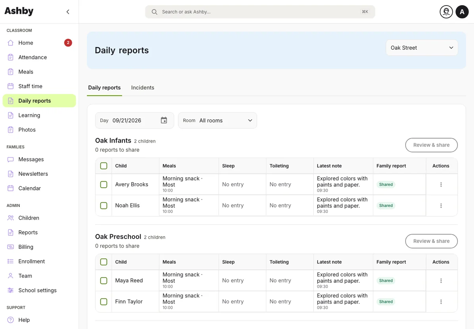
Task: Click the Team person icon
Action: (11, 276)
